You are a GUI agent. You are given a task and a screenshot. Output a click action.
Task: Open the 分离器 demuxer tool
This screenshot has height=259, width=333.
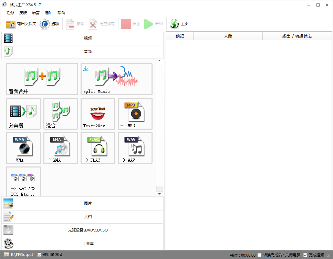click(x=23, y=114)
